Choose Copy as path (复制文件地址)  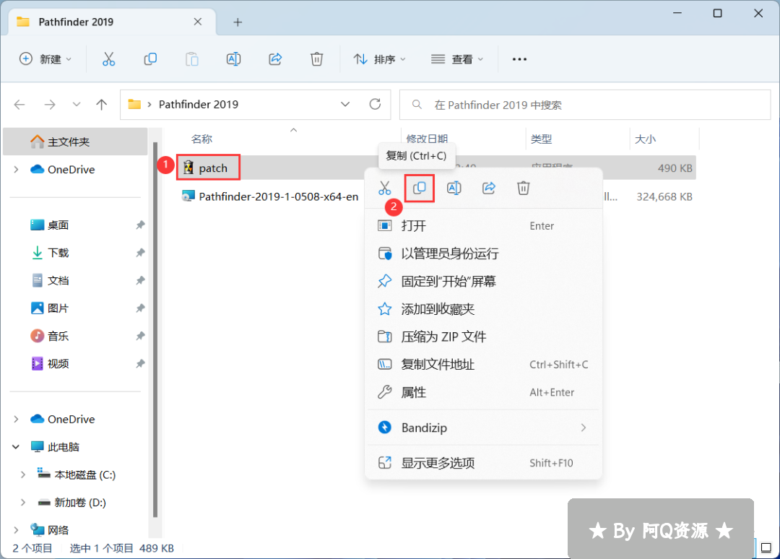[483, 365]
